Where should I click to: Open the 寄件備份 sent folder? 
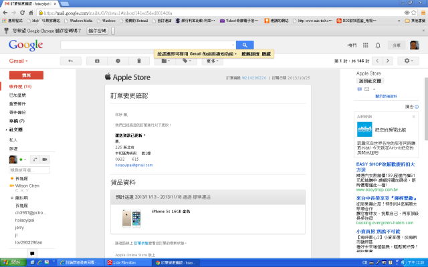click(17, 112)
